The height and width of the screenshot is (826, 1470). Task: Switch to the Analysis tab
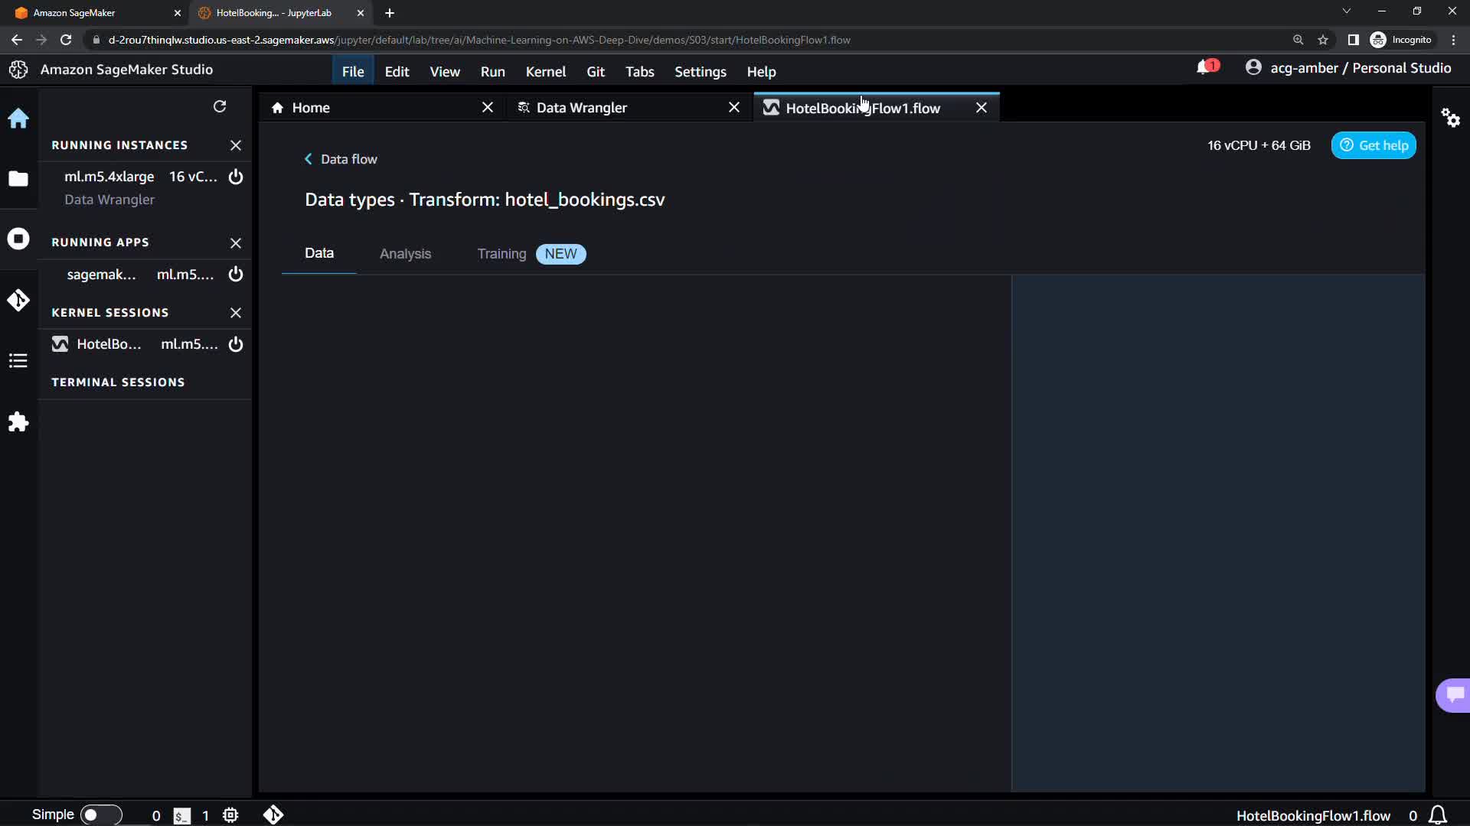coord(405,254)
